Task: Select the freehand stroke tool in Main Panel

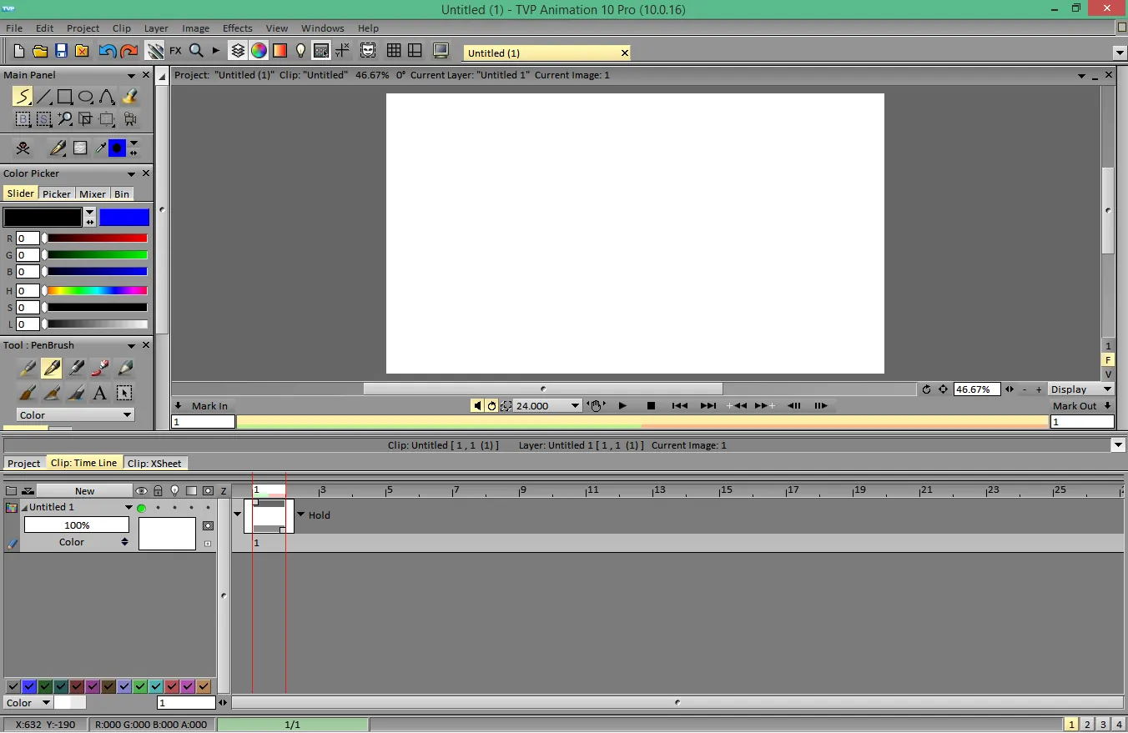Action: pyautogui.click(x=23, y=97)
